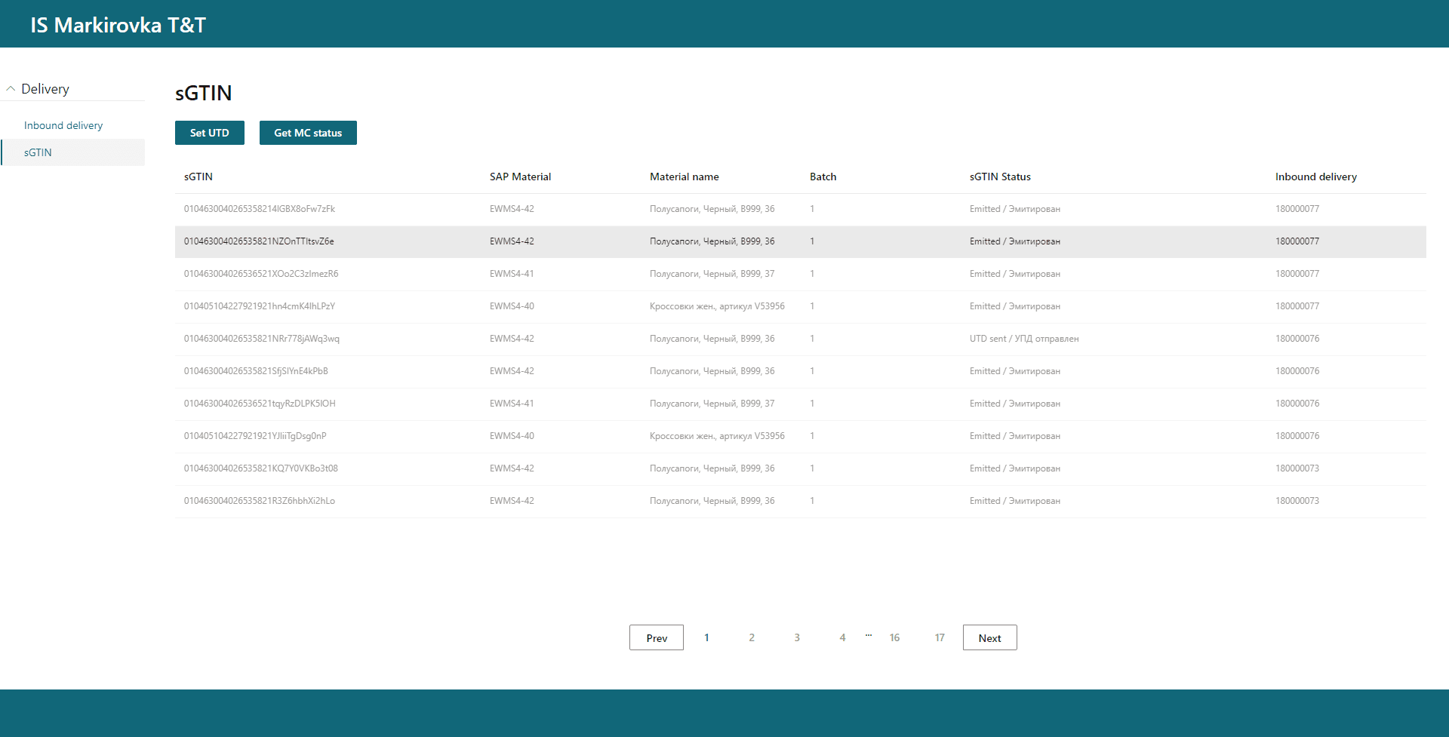Click delivery 180000077 in first row
This screenshot has width=1449, height=737.
click(1297, 209)
